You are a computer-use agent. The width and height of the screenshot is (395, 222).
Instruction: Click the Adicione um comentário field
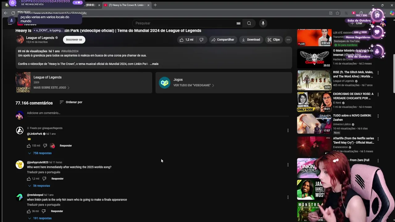(x=158, y=113)
